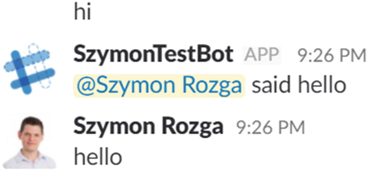Click the APP badge beside SzymonTestBot

click(x=262, y=55)
